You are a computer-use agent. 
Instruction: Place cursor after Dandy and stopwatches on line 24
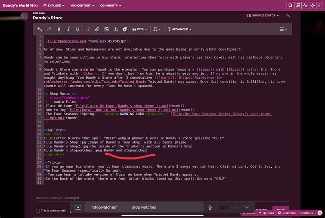click(x=146, y=150)
